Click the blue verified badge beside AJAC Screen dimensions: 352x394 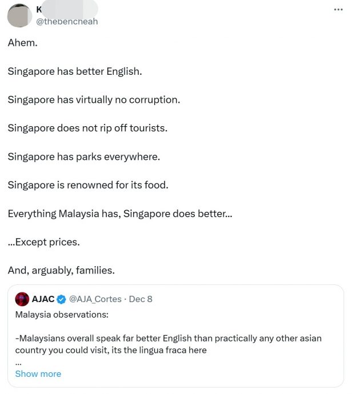[61, 299]
